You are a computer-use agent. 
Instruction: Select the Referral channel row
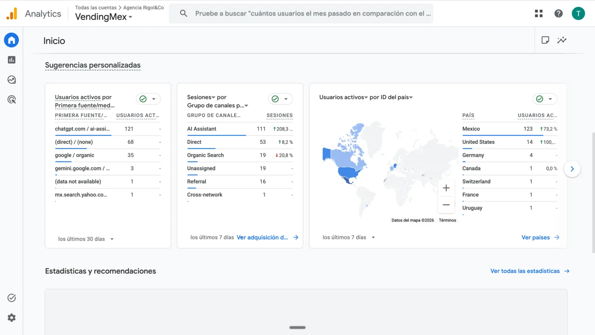(x=240, y=181)
